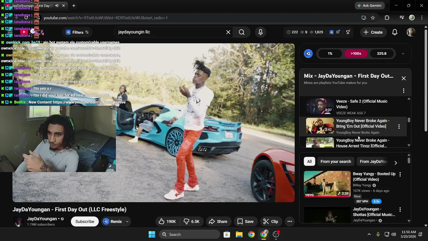Viewport: 428px width, 241px height.
Task: Bookmark this page with star icon
Action: [373, 18]
